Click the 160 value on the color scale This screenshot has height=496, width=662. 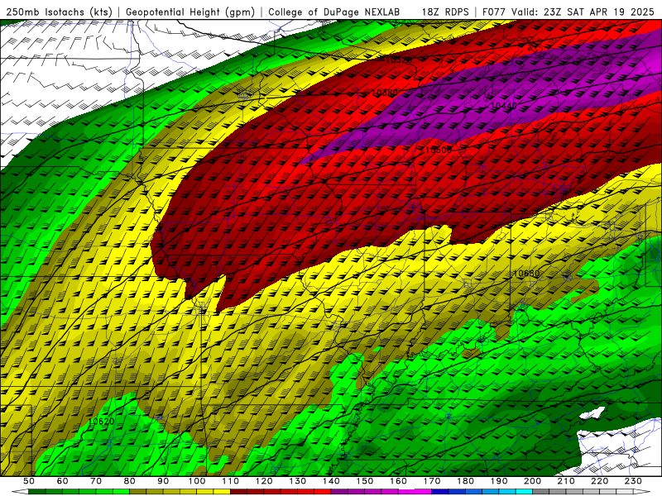click(x=398, y=481)
